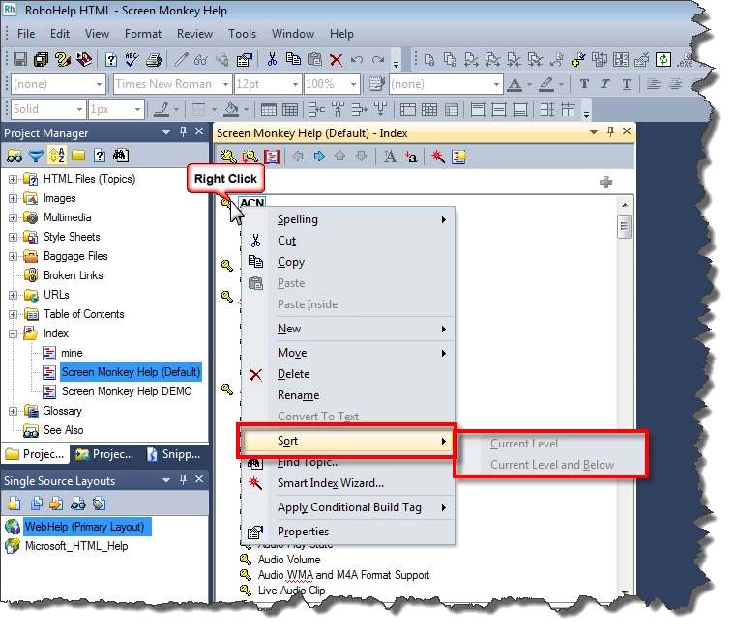736x634 pixels.
Task: Open the Review menu
Action: click(x=194, y=34)
